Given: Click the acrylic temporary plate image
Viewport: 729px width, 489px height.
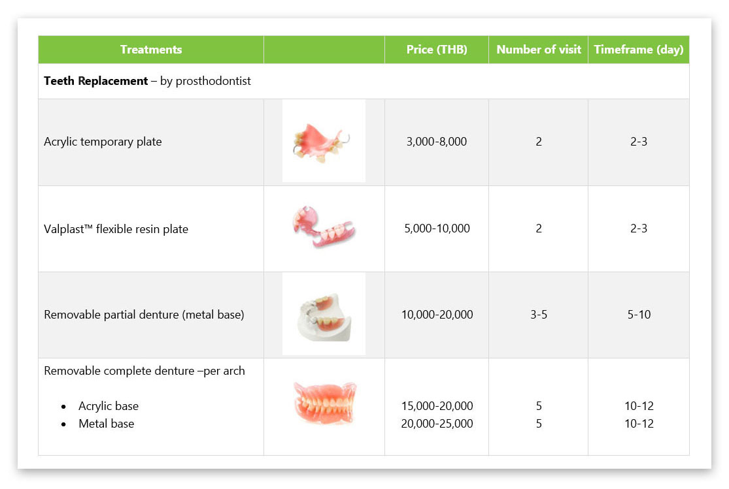Looking at the screenshot, I should point(324,141).
